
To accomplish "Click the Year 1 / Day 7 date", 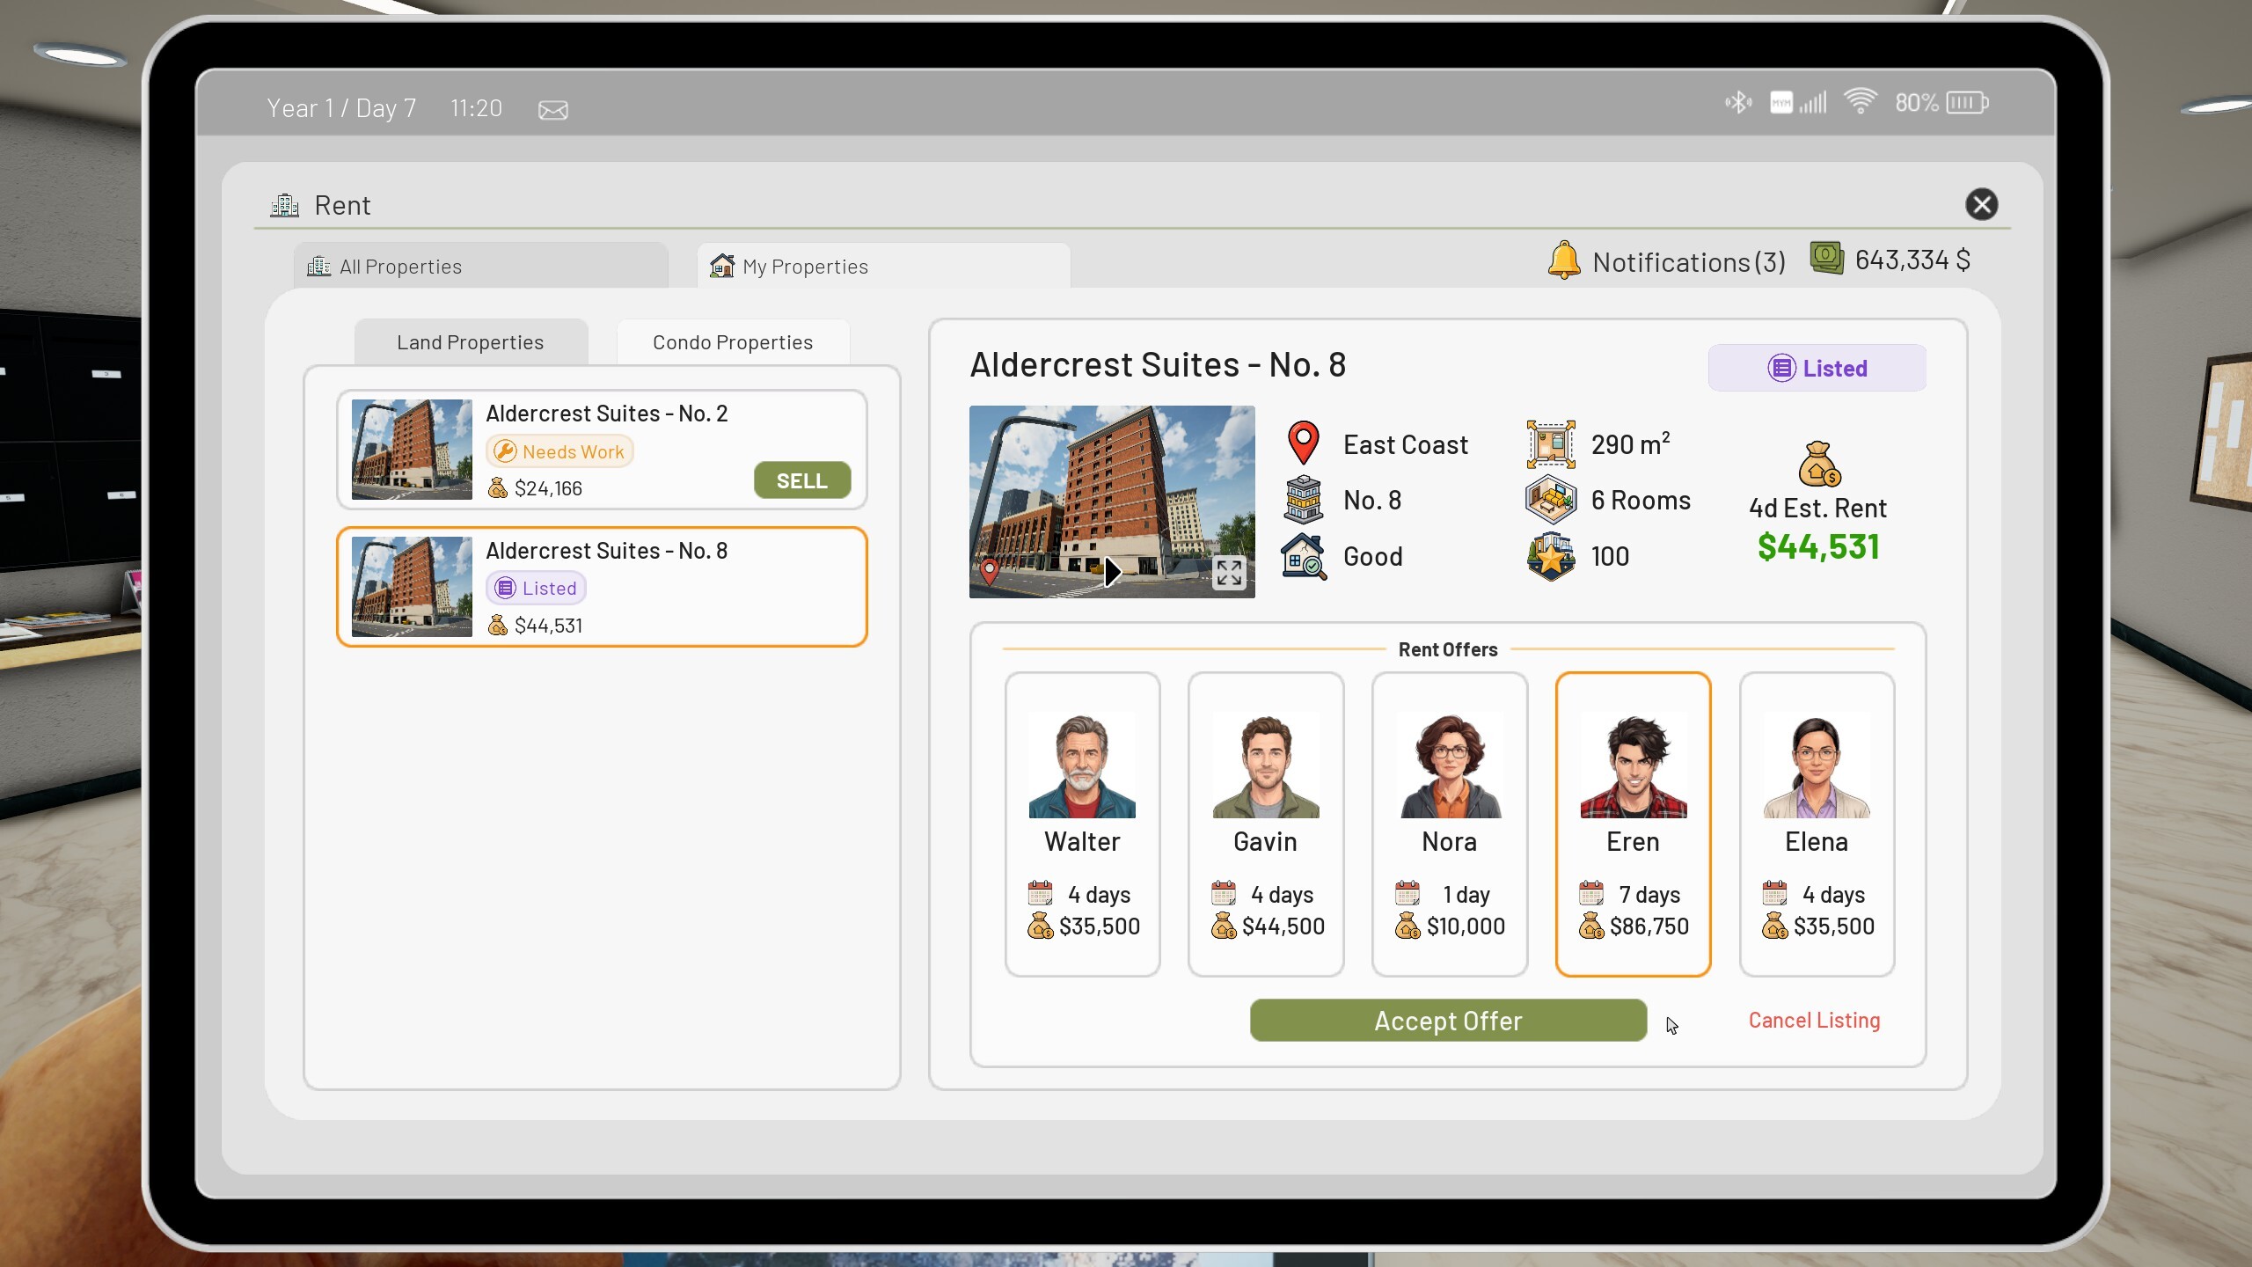I will 341,108.
